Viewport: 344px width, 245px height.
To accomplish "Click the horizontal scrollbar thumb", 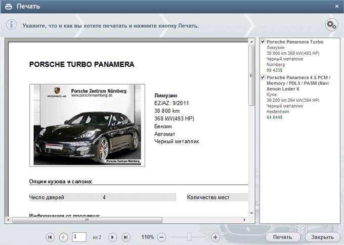I will [87, 220].
